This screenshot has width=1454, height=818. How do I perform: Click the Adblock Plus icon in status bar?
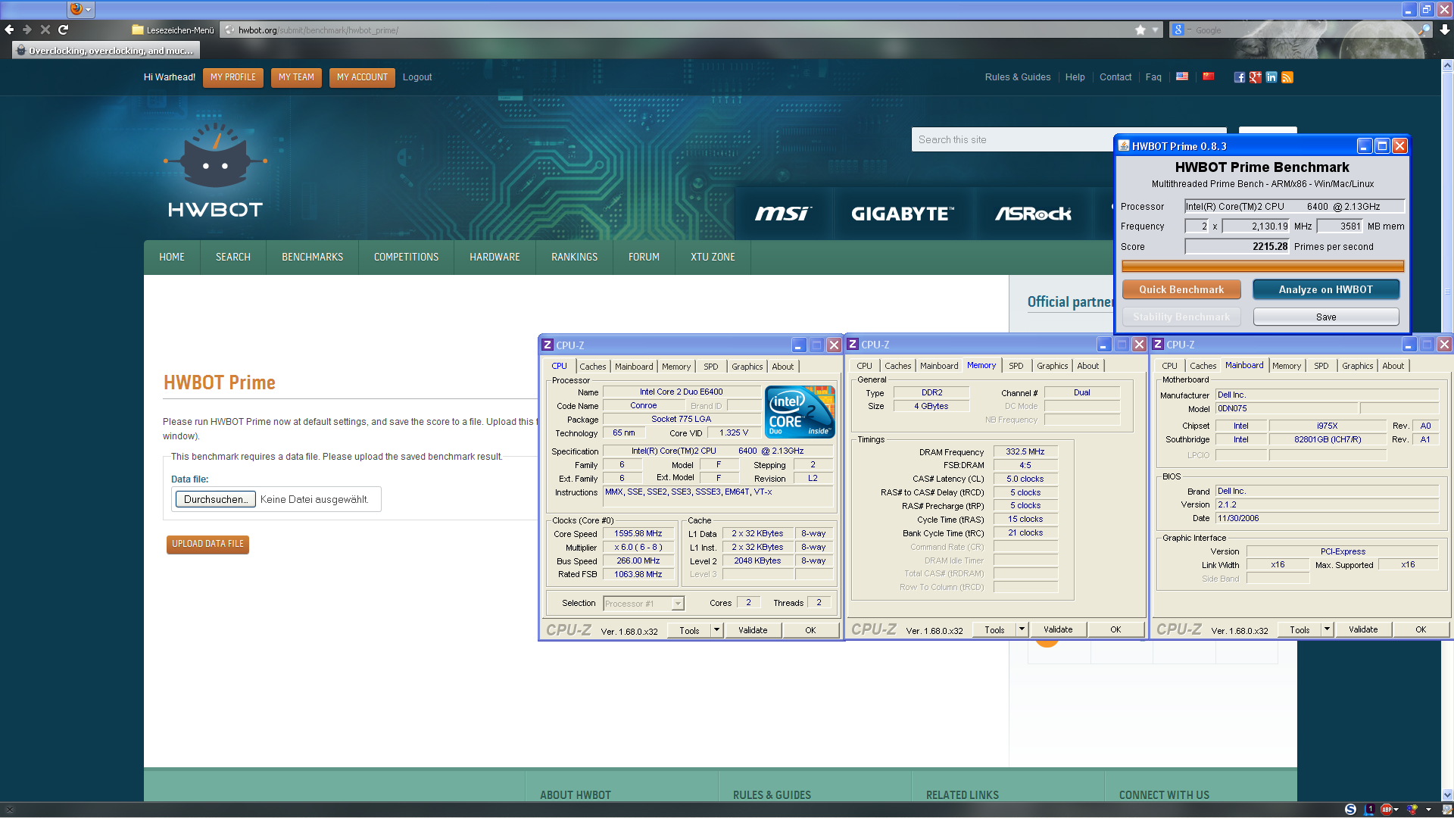1387,810
